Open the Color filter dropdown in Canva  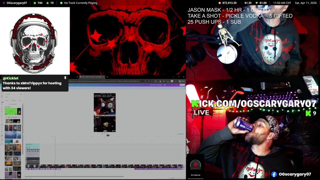point(7,100)
